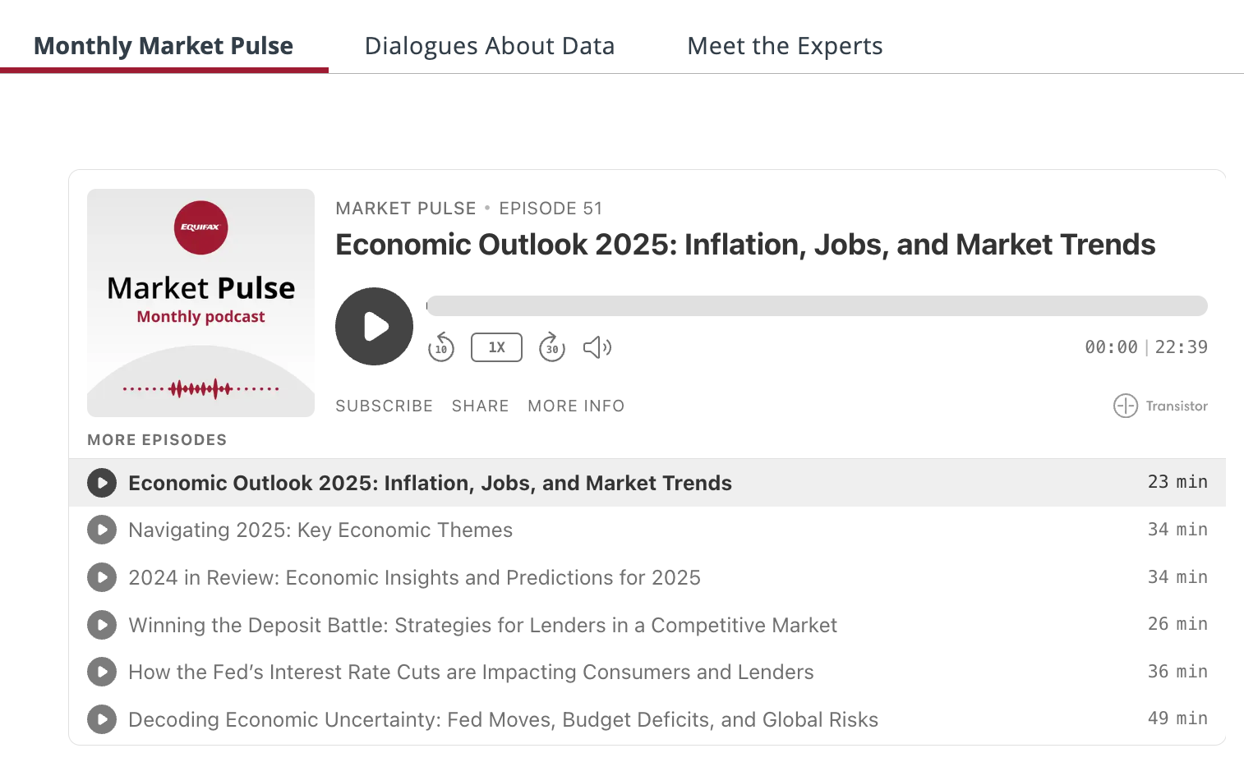1244x762 pixels.
Task: Click the Transistor logo link
Action: click(x=1160, y=406)
